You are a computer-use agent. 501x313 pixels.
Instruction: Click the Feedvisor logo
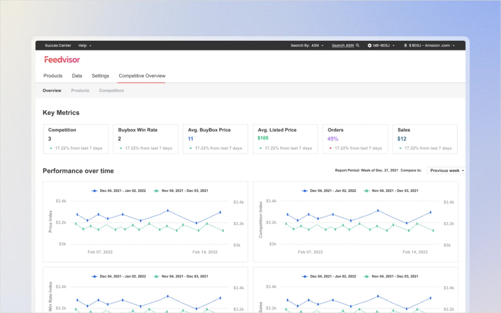(62, 59)
